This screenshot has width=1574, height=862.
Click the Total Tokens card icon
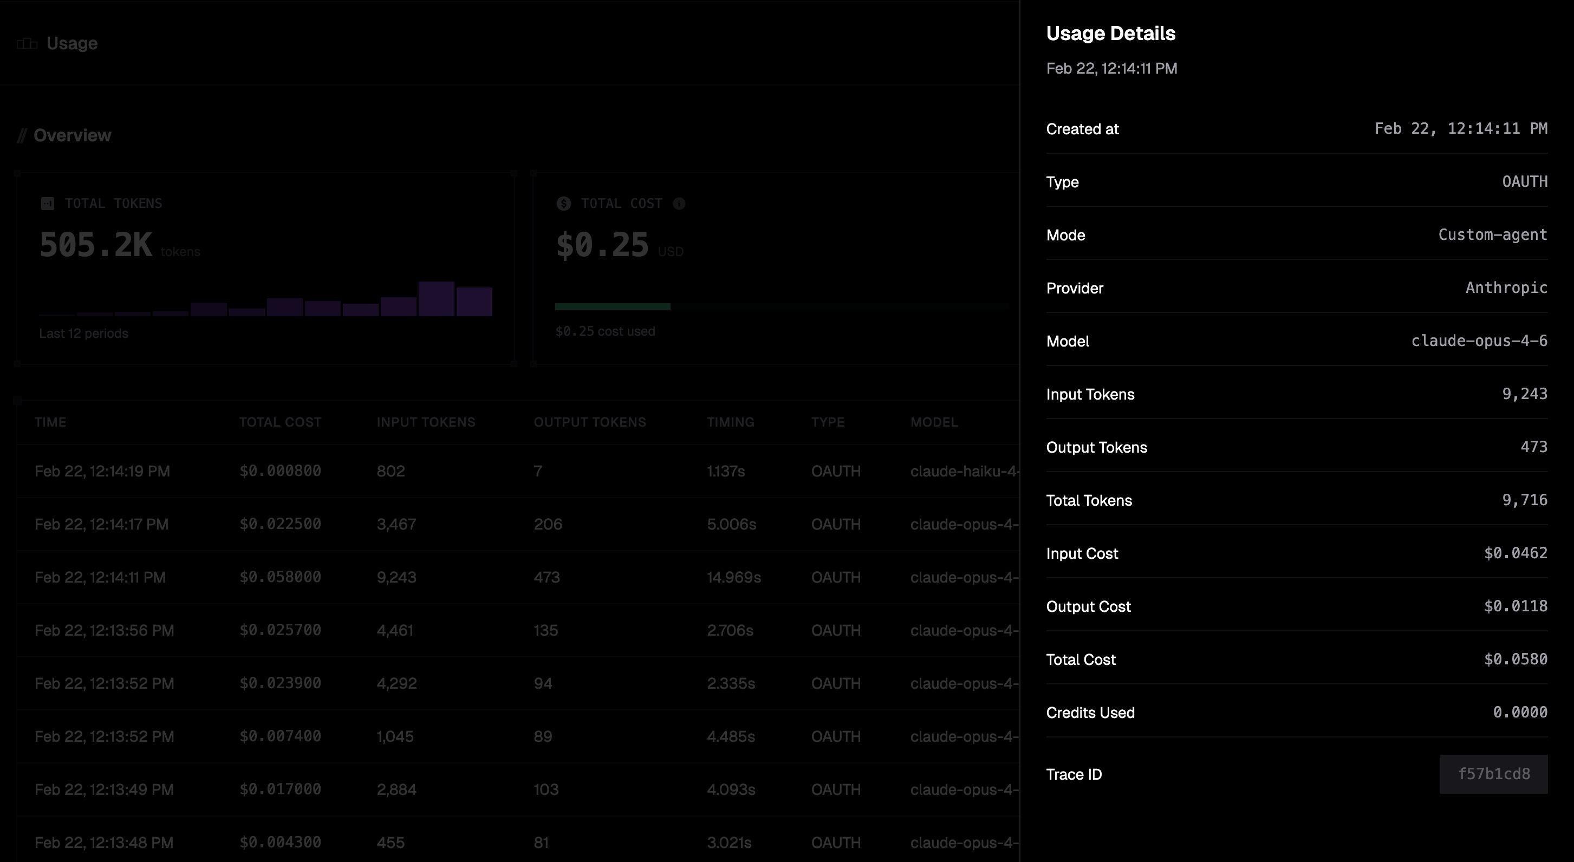tap(48, 204)
